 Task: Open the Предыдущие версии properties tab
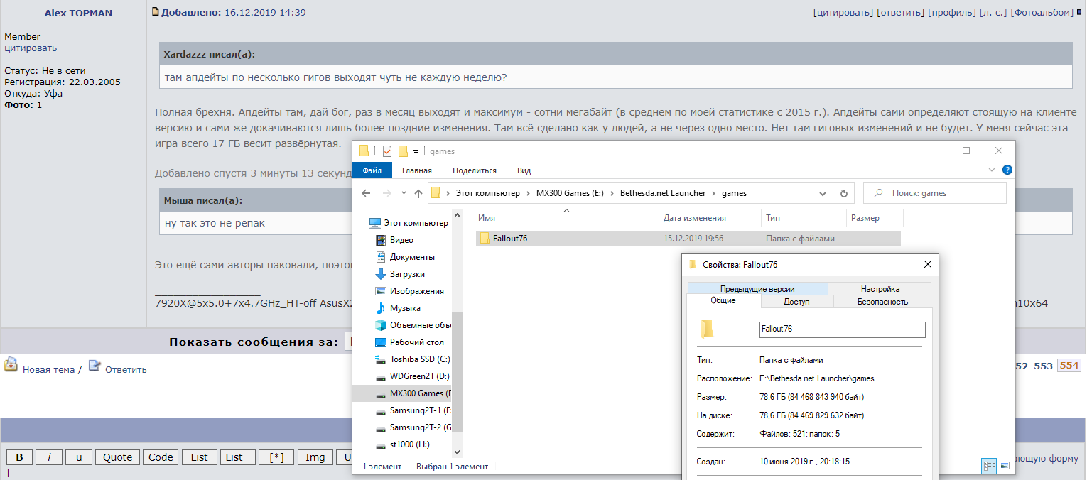tap(757, 289)
